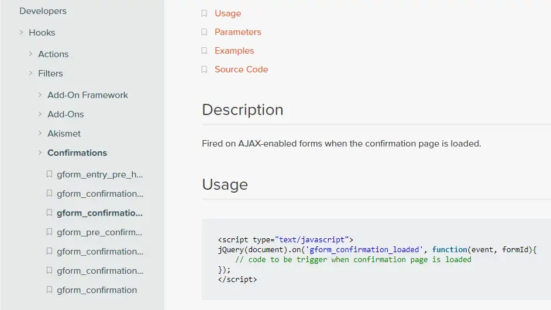
Task: Open the Developers sidebar section
Action: [x=43, y=11]
